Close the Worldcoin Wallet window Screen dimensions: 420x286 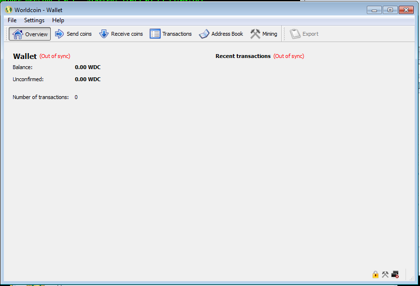tap(406, 10)
